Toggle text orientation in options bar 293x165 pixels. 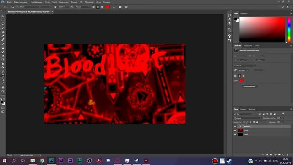pyautogui.click(x=13, y=7)
